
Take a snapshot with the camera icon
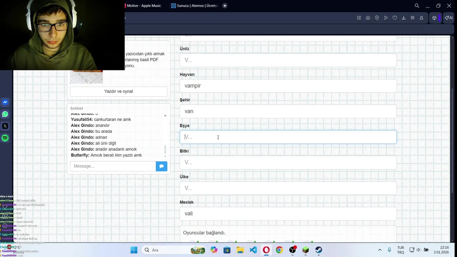click(x=368, y=18)
